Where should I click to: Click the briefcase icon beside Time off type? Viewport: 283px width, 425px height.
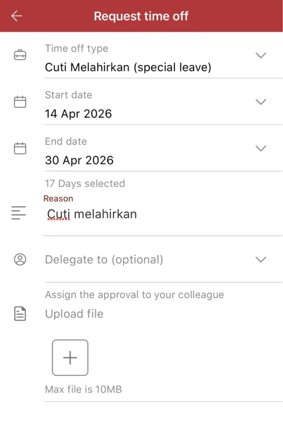click(x=20, y=54)
